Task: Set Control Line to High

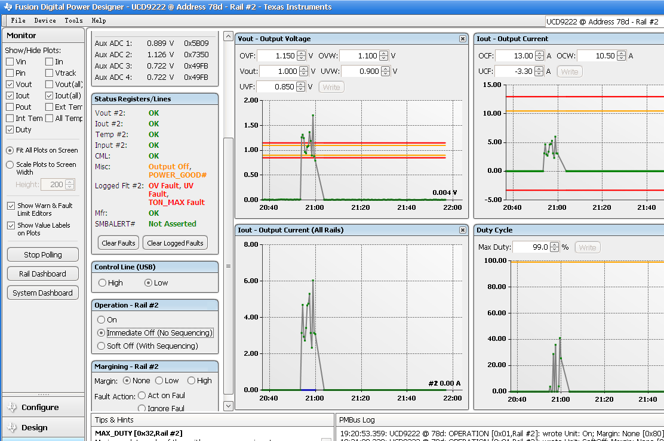Action: click(102, 283)
